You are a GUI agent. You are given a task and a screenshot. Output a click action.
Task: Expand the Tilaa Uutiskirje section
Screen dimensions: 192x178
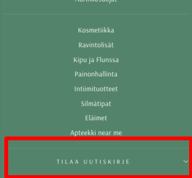point(99,162)
